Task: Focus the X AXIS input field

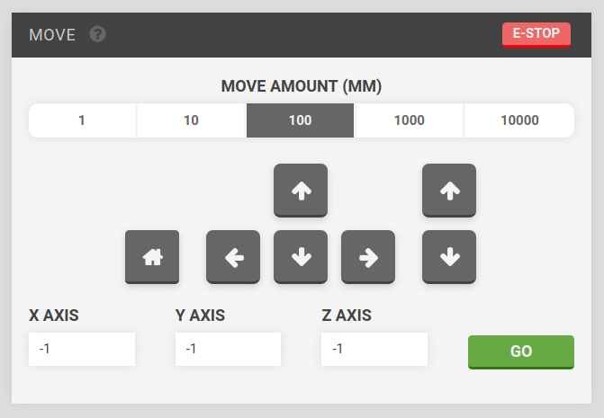Action: [82, 349]
